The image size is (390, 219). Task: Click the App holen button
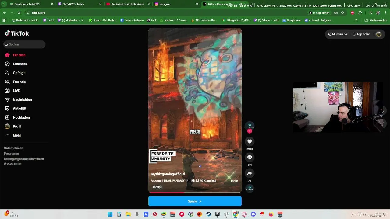(x=361, y=34)
